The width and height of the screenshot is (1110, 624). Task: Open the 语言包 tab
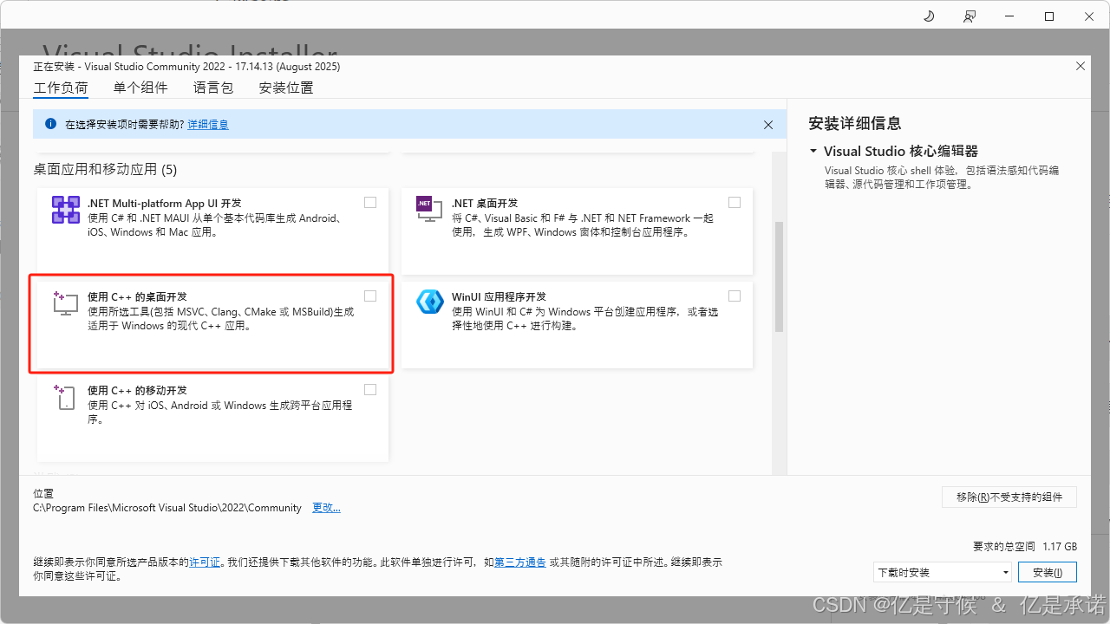(213, 88)
